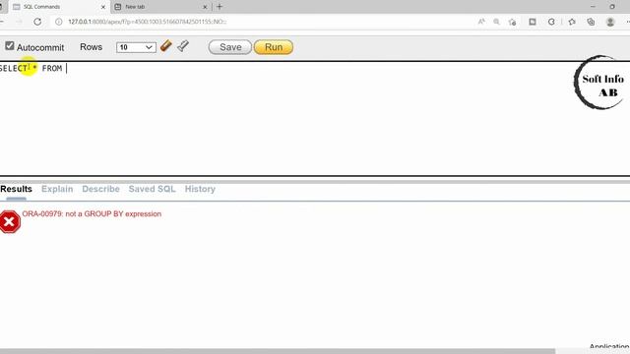The height and width of the screenshot is (354, 630).
Task: Click the site information icon in address bar
Action: click(59, 22)
